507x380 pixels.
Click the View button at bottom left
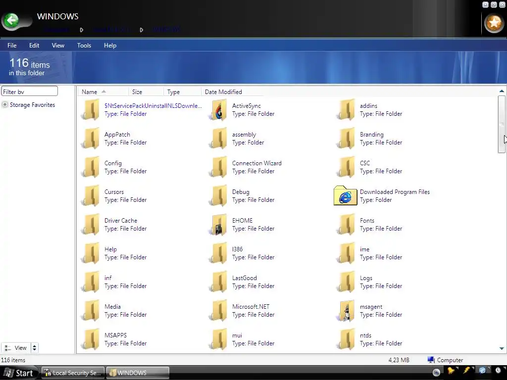pyautogui.click(x=16, y=348)
